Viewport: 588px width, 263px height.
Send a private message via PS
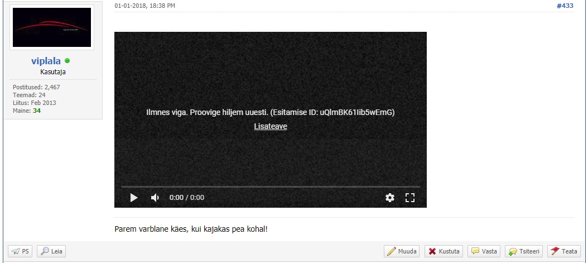[x=21, y=251]
